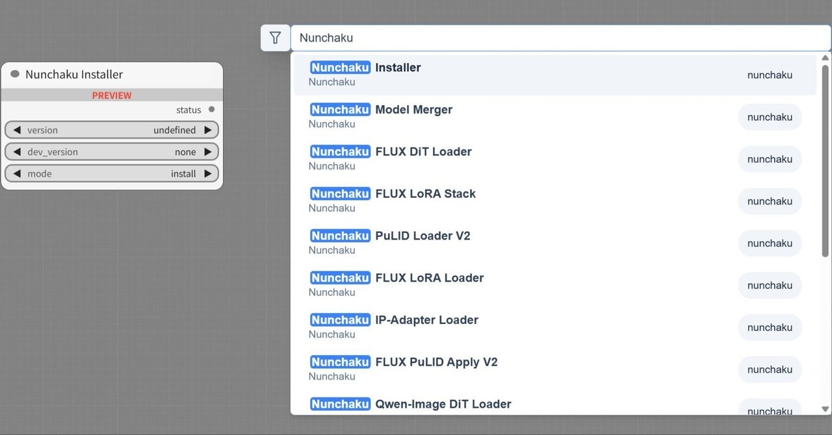Open the dev_version value selector showing none
The width and height of the screenshot is (832, 435).
pyautogui.click(x=185, y=151)
